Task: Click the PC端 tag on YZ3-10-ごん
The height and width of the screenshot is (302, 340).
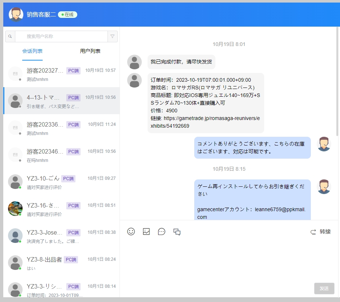Action: point(68,179)
